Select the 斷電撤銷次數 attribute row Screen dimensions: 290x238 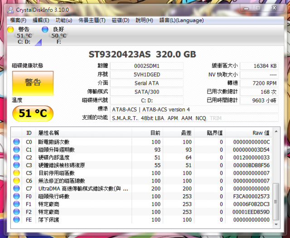[x=141, y=142]
